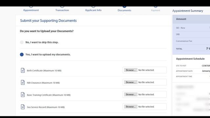Click the Sea Service Record document icon

pos(23,107)
